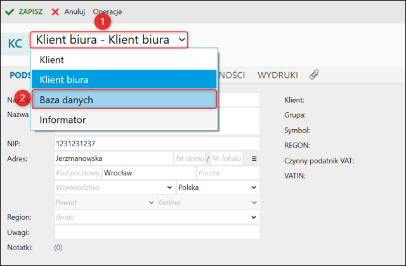The width and height of the screenshot is (406, 266).
Task: Click the Nr domu field
Action: (190, 158)
